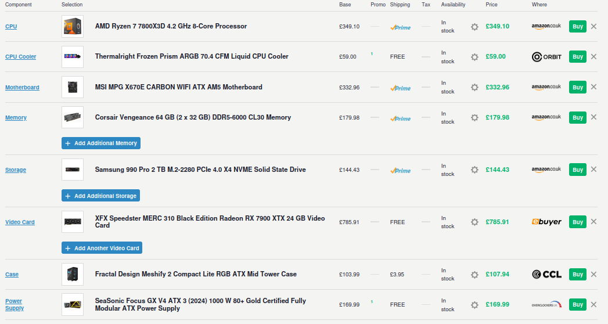This screenshot has width=608, height=324.
Task: Open the Corsair Vengeance memory thumbnail
Action: 73,117
